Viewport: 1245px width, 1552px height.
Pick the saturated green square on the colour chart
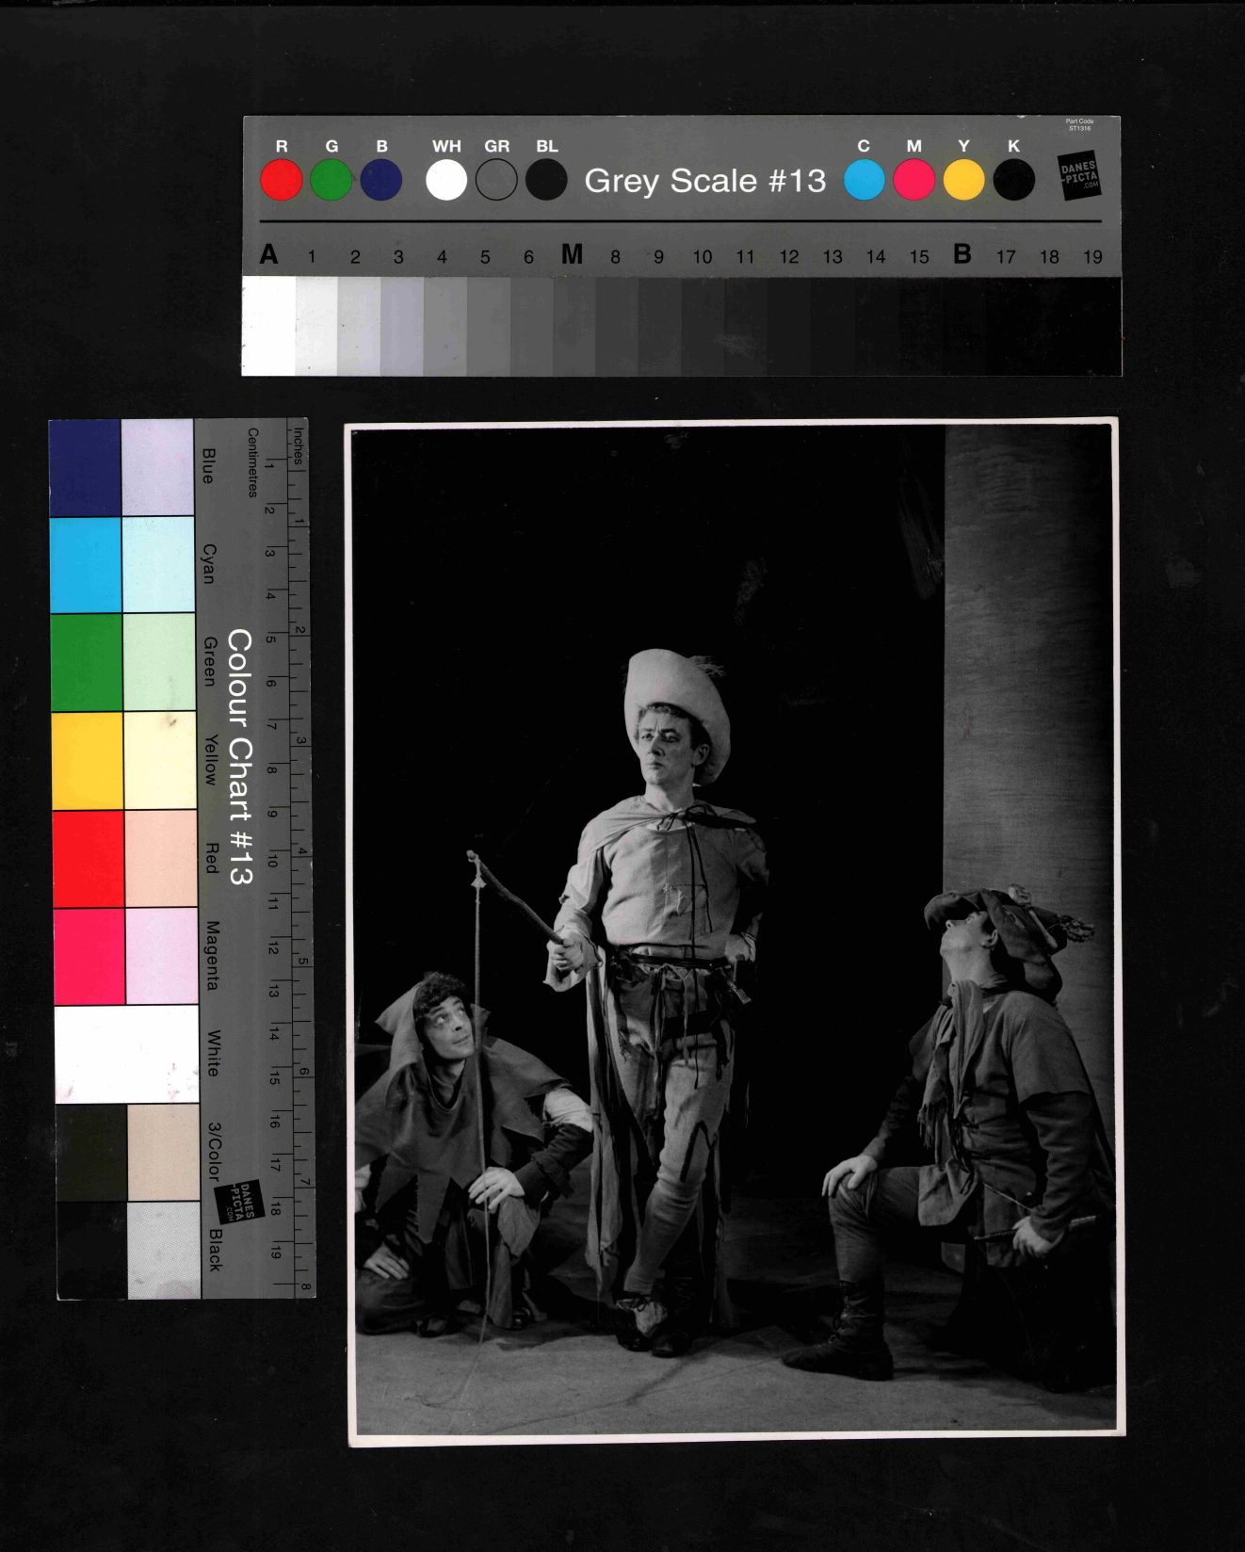[x=86, y=661]
